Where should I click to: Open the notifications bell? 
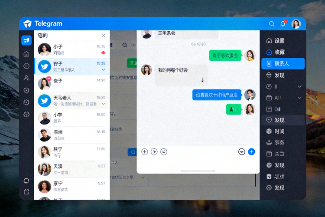point(283,24)
